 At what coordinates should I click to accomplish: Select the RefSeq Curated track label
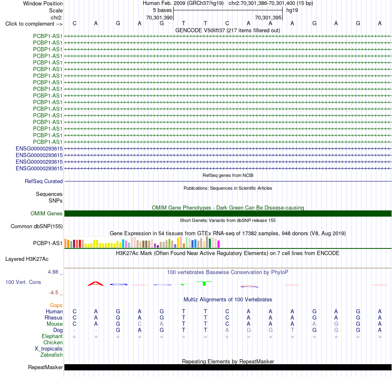[x=44, y=181]
